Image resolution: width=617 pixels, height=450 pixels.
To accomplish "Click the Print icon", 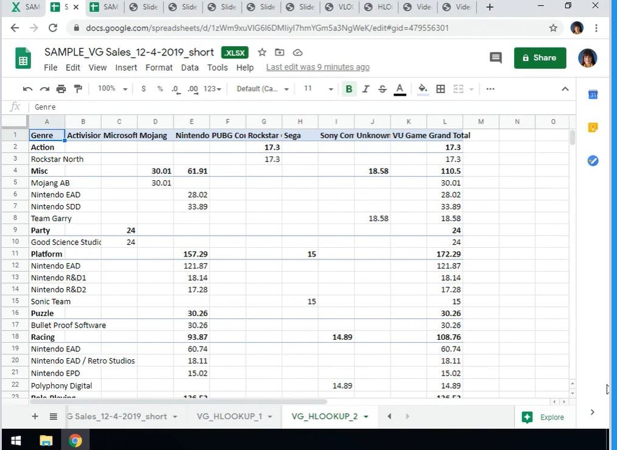I will pos(61,89).
